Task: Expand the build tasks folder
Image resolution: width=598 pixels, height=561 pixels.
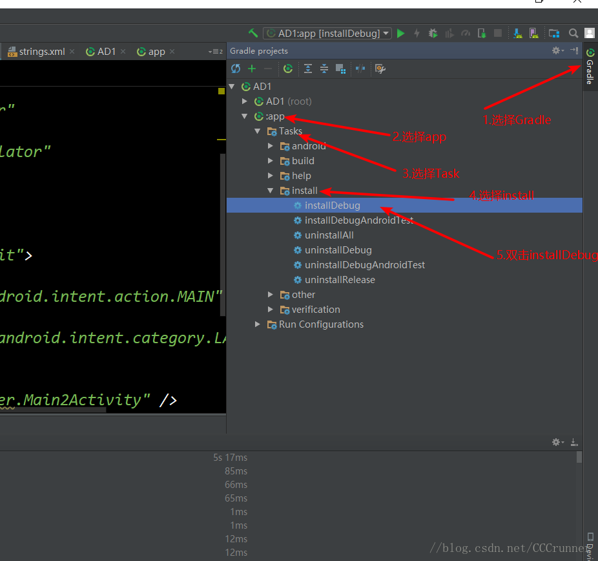Action: click(271, 161)
